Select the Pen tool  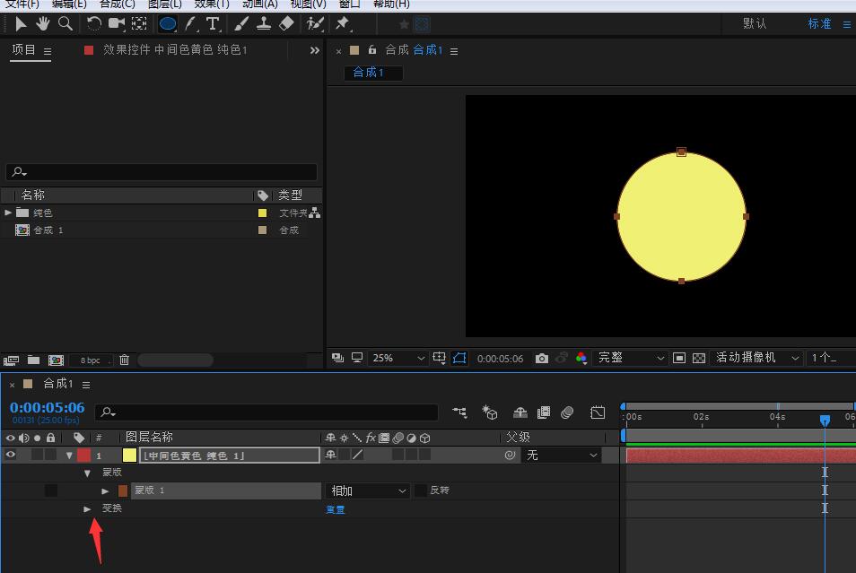tap(190, 23)
